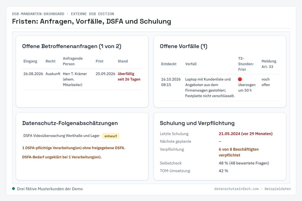Click the 'noch offen' notification status
Image resolution: width=302 pixels, height=201 pixels.
(x=266, y=82)
